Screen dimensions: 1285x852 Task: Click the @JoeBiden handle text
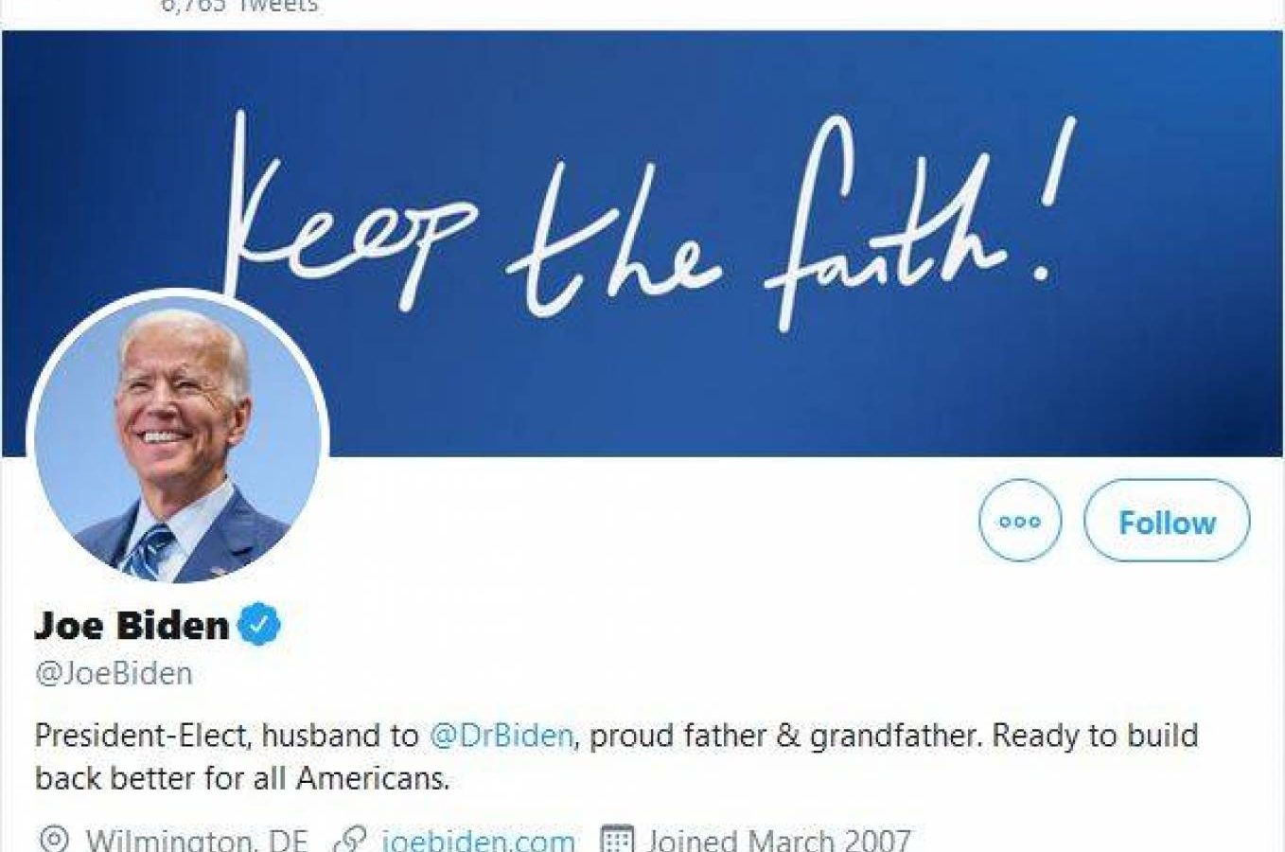coord(114,673)
